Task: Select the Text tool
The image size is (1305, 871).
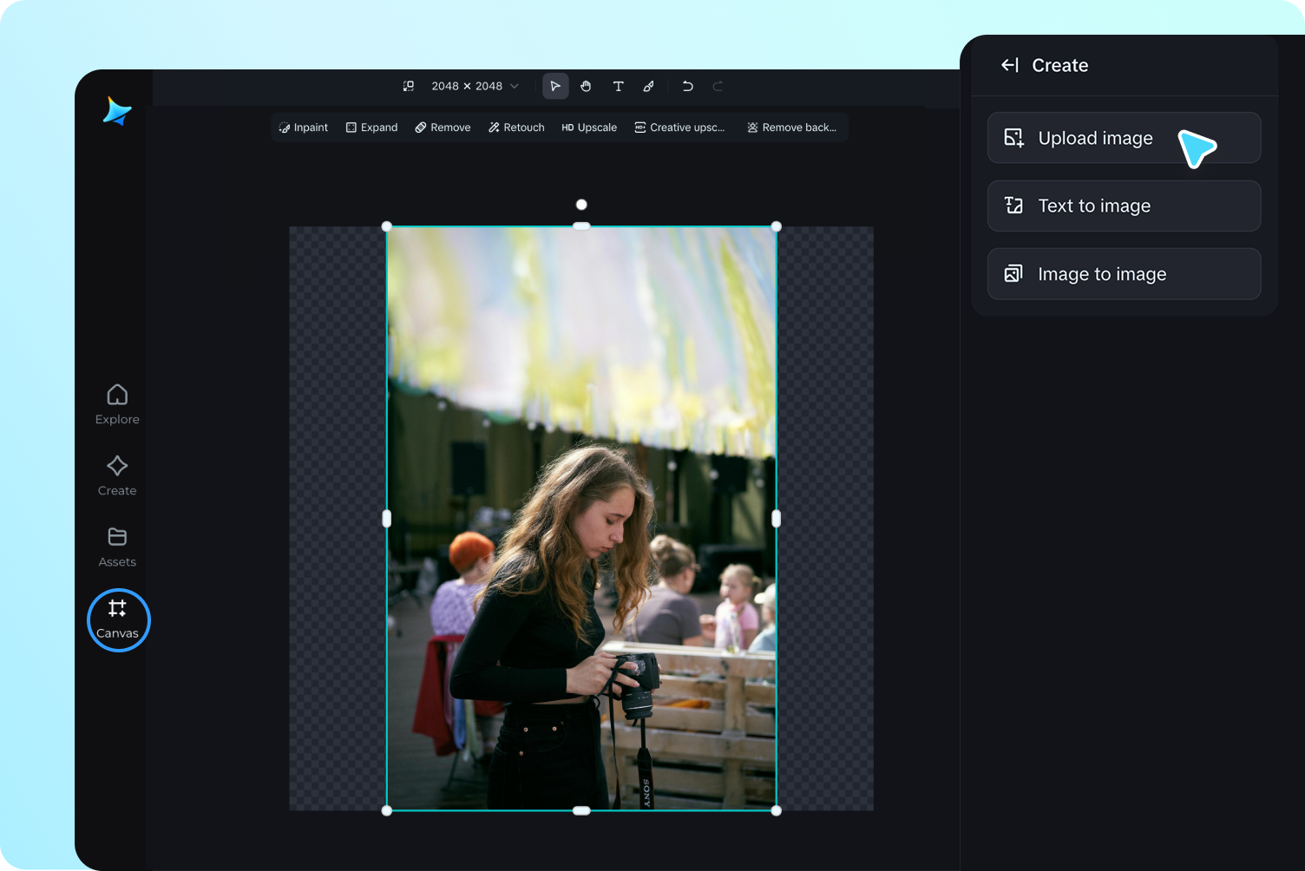Action: (x=618, y=86)
